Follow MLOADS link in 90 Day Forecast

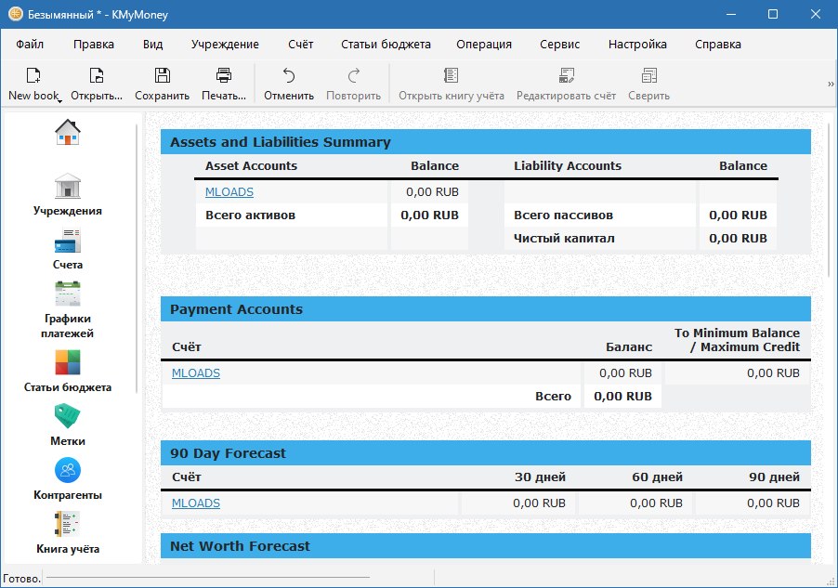(195, 503)
